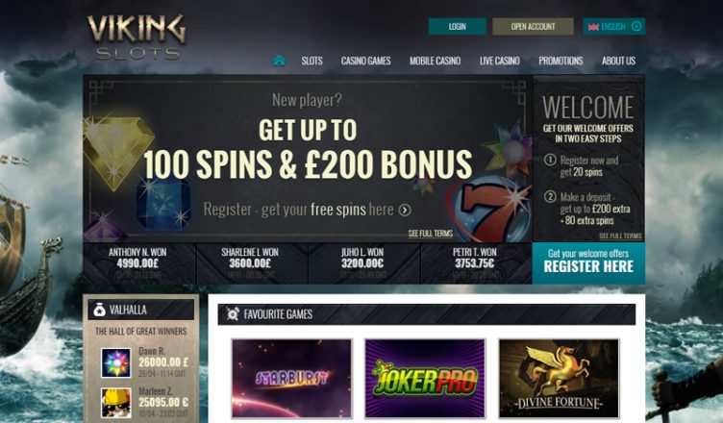The height and width of the screenshot is (423, 723).
Task: Click Register Here welcome offers button
Action: tap(588, 263)
